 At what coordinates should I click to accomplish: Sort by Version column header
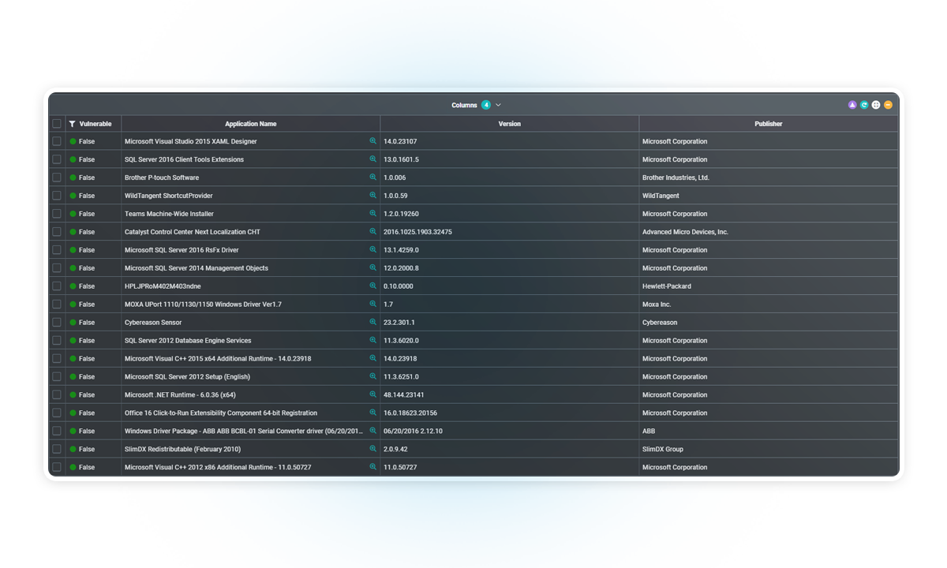509,124
